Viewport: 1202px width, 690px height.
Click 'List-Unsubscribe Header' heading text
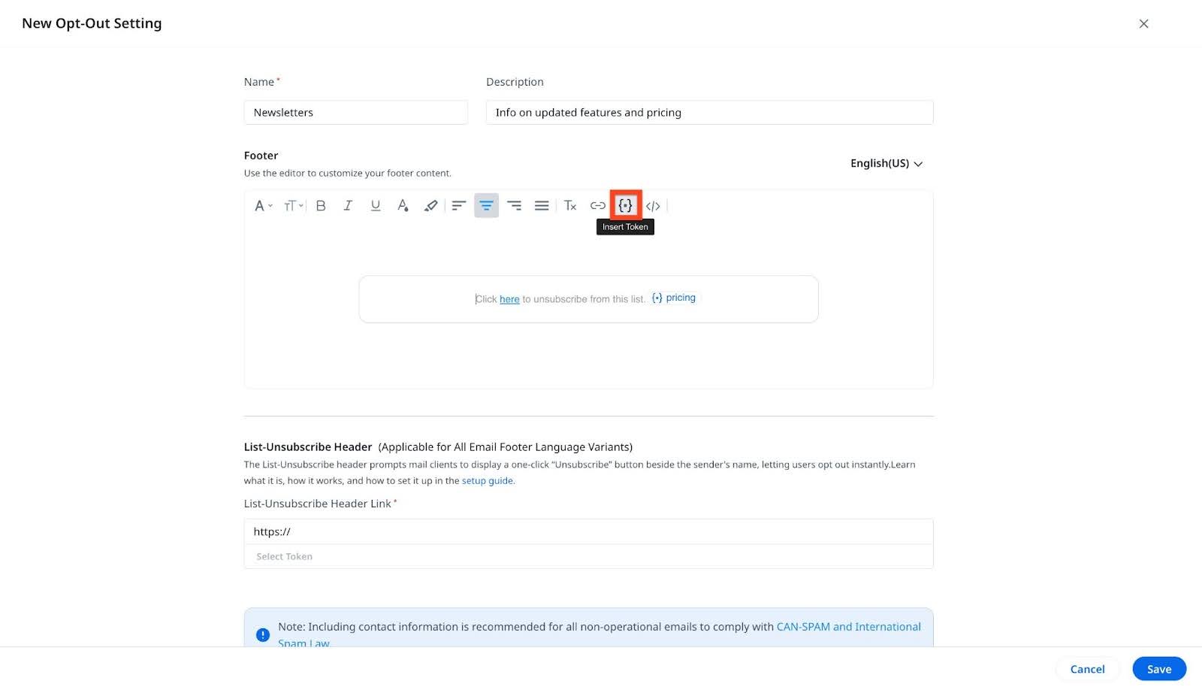click(x=308, y=447)
